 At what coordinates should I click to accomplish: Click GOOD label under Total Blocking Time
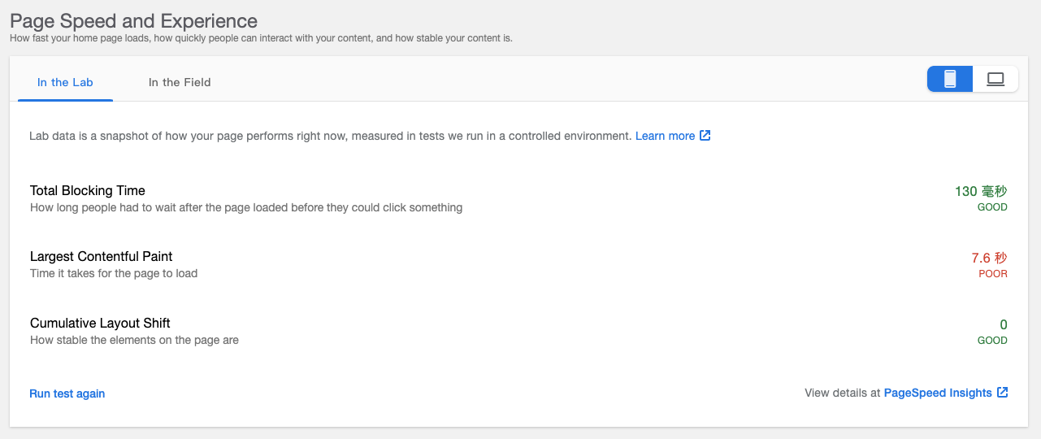[x=992, y=207]
